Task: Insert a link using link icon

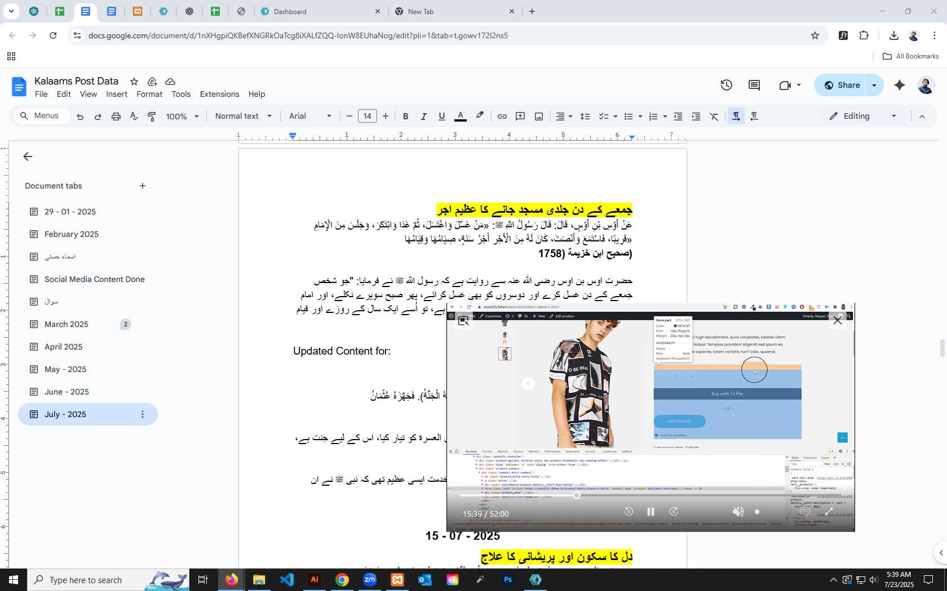Action: [x=502, y=117]
